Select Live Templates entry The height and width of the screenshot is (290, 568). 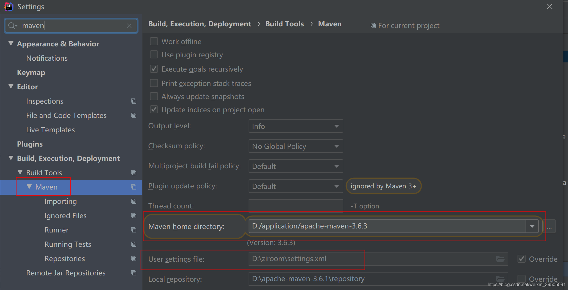click(50, 130)
